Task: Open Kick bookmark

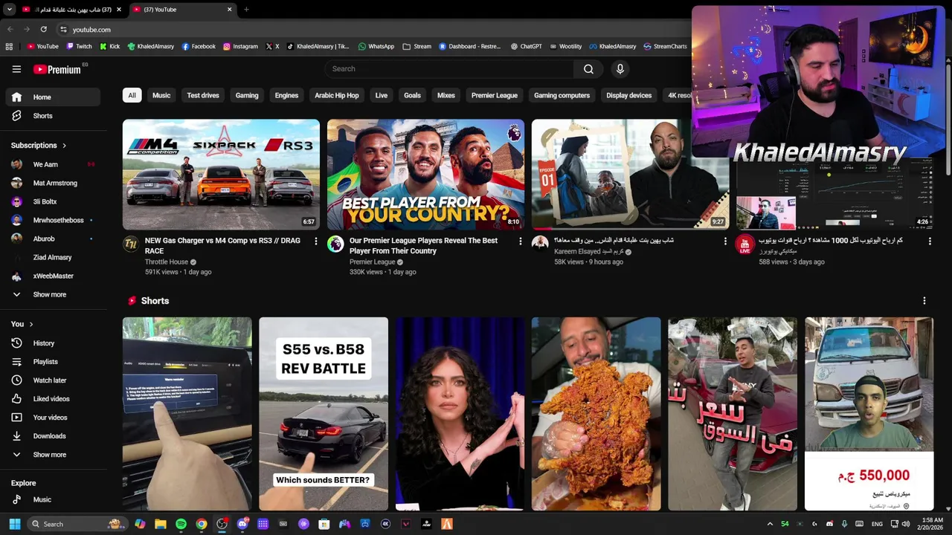Action: (109, 46)
